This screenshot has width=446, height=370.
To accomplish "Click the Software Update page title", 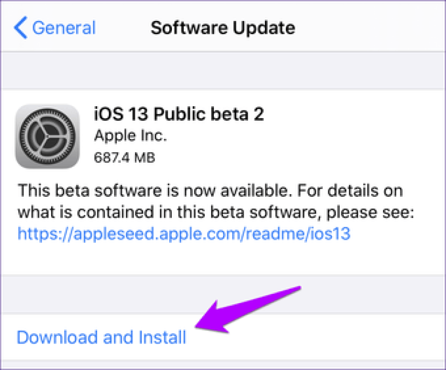I will [x=223, y=28].
